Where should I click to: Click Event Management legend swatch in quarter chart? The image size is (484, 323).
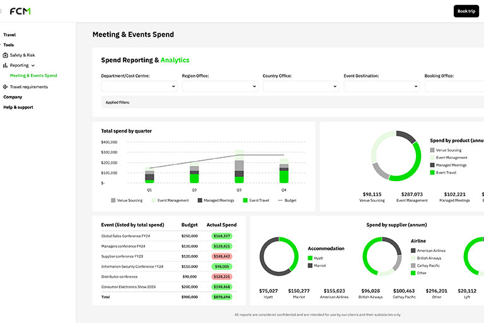[x=153, y=200]
